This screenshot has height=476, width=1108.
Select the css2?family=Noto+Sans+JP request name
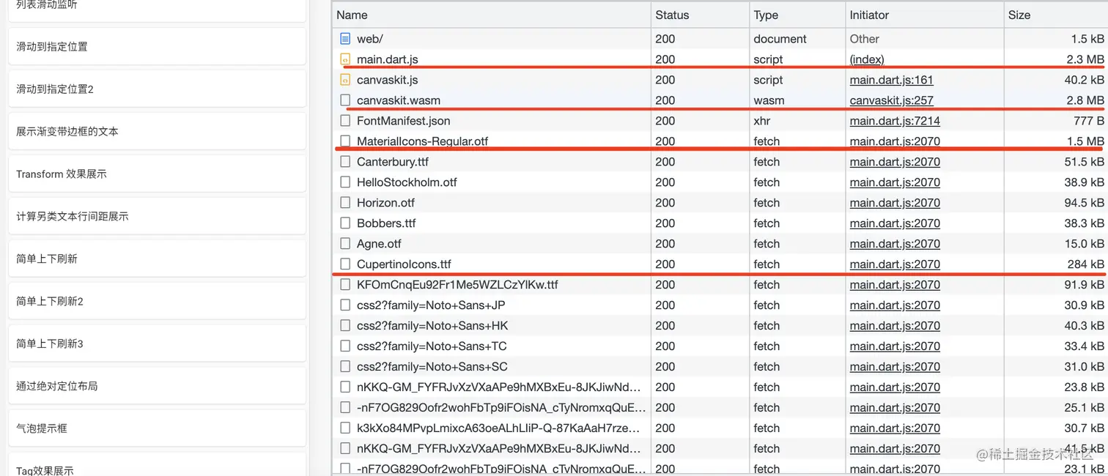431,305
